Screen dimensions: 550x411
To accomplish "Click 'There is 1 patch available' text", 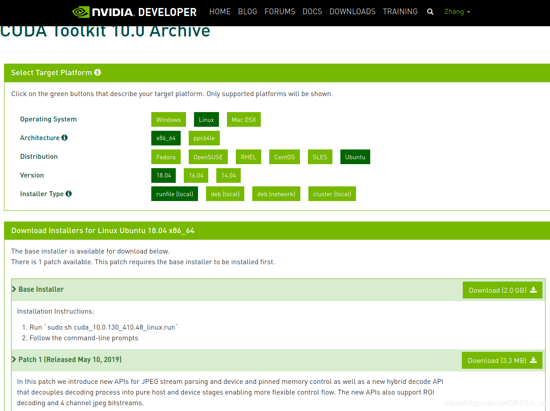I will (52, 262).
